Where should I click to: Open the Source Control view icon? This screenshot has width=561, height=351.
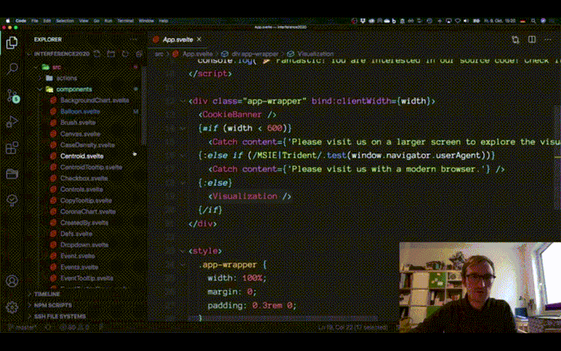[x=12, y=96]
